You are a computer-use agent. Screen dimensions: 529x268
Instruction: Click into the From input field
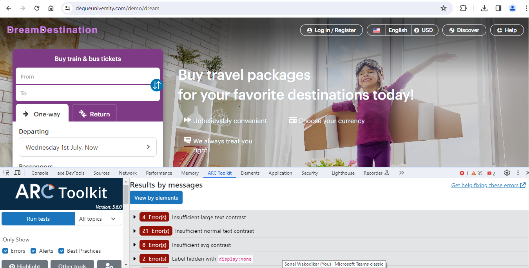click(x=88, y=76)
